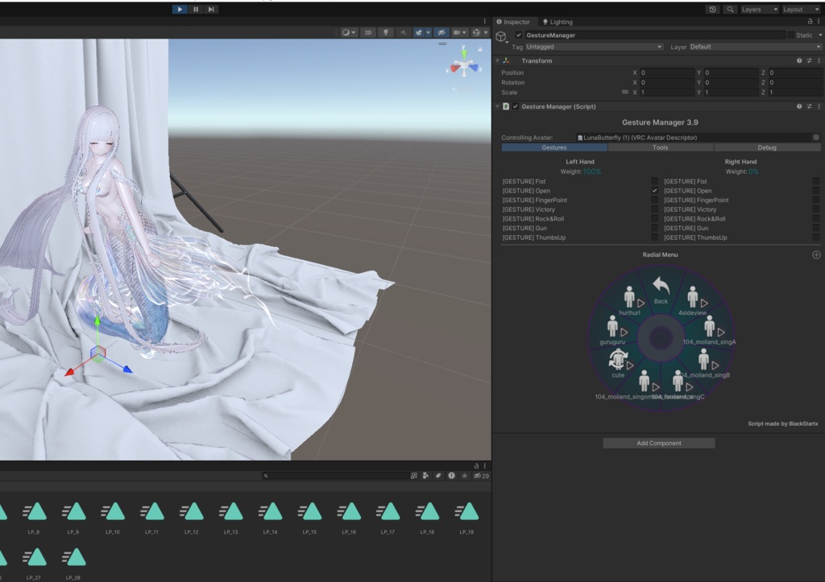
Task: Select the Tools tab in Gesture Manager
Action: (661, 148)
